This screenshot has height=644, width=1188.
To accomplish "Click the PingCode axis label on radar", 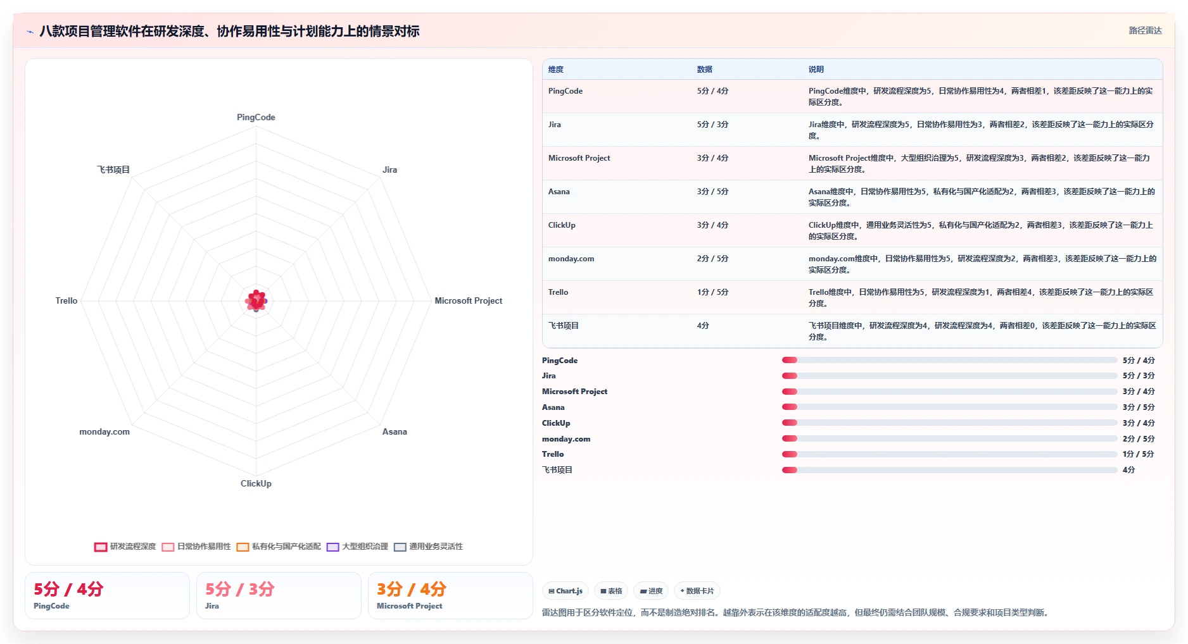I will click(256, 118).
